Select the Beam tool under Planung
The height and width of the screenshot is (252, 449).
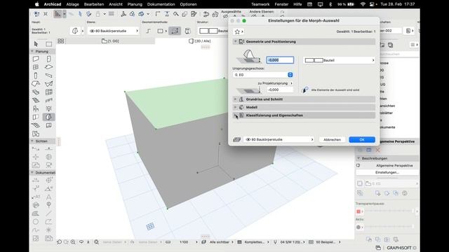tap(48, 76)
